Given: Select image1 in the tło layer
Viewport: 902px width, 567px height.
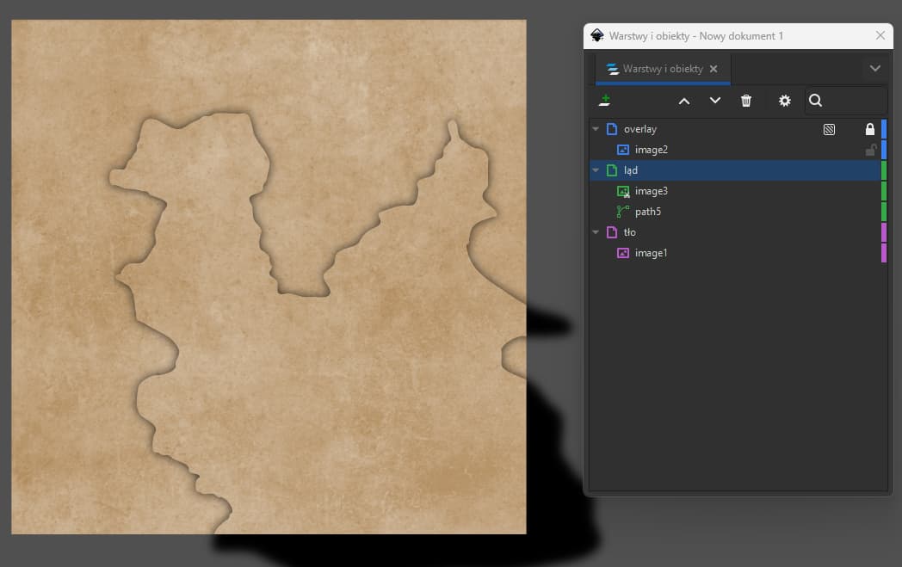Looking at the screenshot, I should click(x=651, y=253).
